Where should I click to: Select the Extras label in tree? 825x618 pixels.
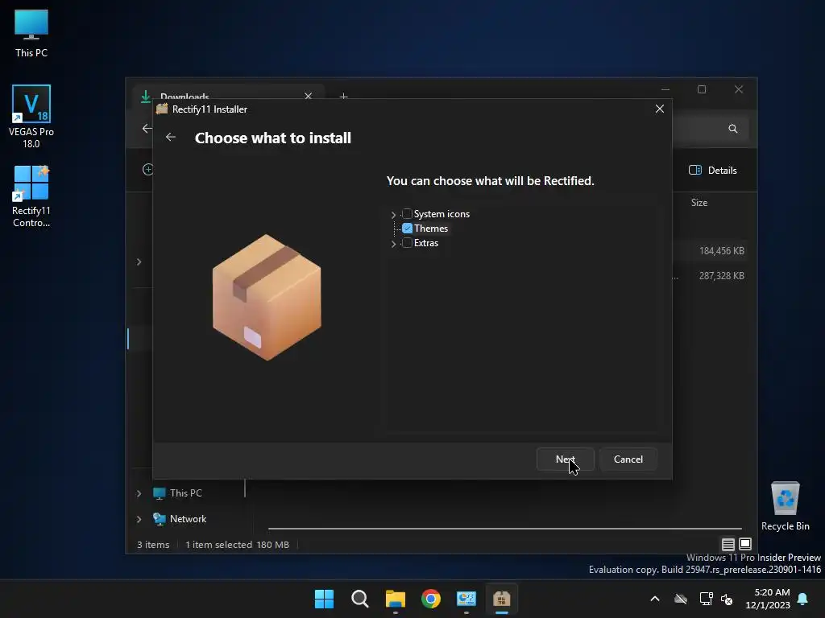426,243
